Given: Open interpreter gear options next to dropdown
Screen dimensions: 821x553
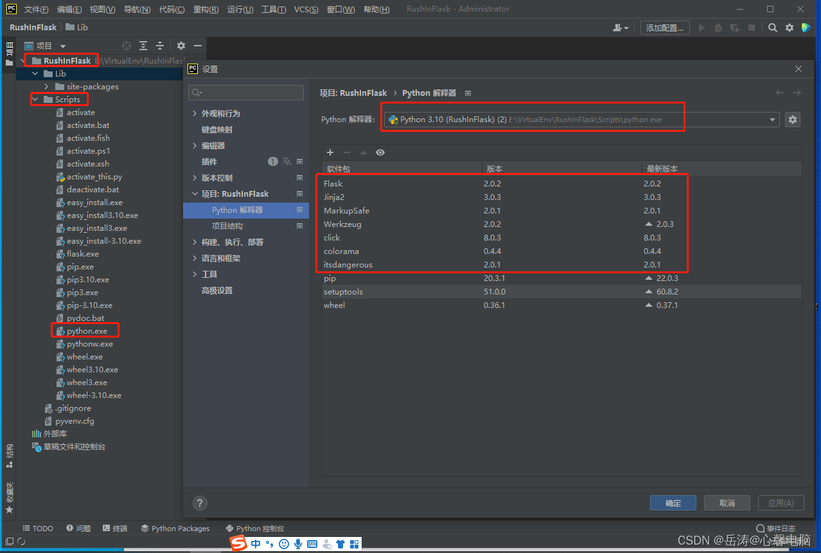Looking at the screenshot, I should (x=793, y=120).
